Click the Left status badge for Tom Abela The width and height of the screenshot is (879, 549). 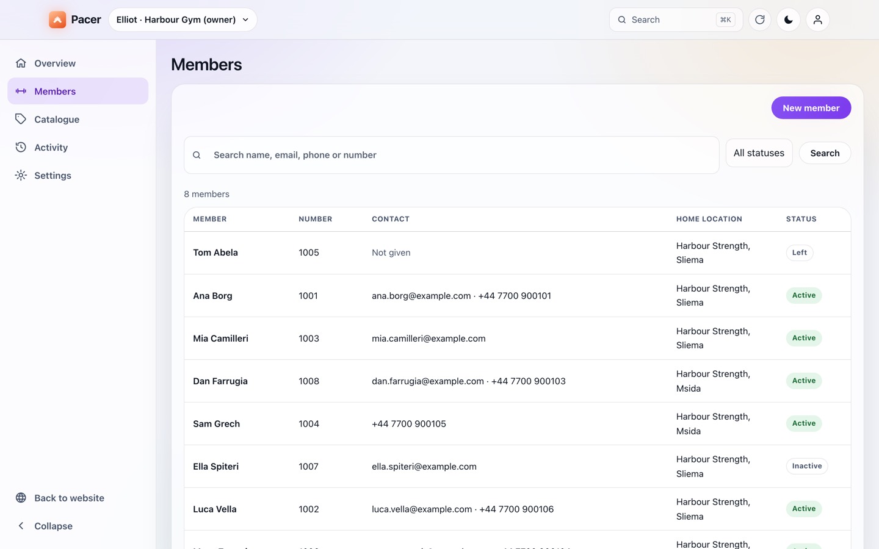[x=800, y=253]
